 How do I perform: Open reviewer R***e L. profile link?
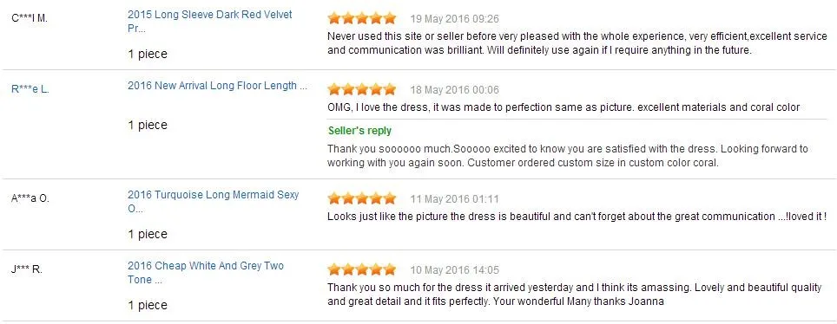pos(30,89)
